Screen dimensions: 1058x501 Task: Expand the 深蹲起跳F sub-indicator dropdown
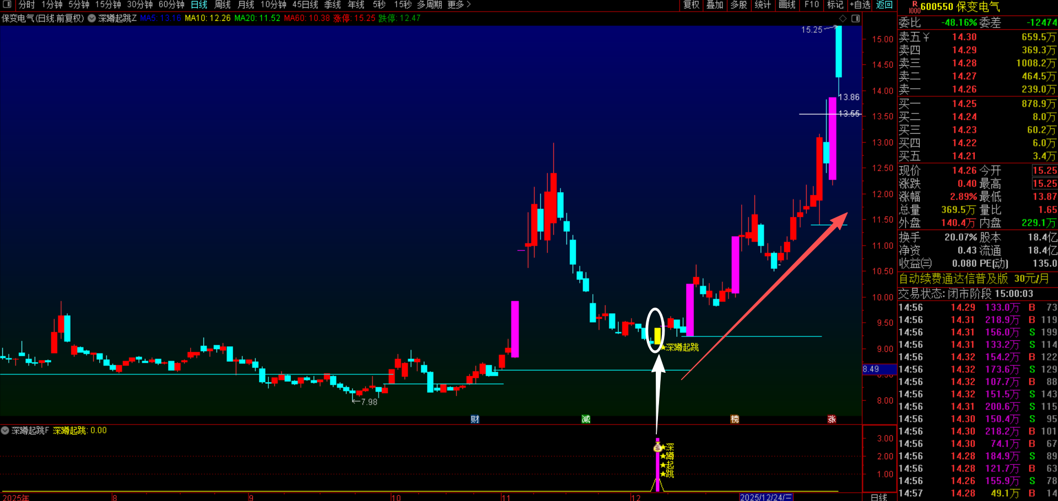tap(5, 431)
